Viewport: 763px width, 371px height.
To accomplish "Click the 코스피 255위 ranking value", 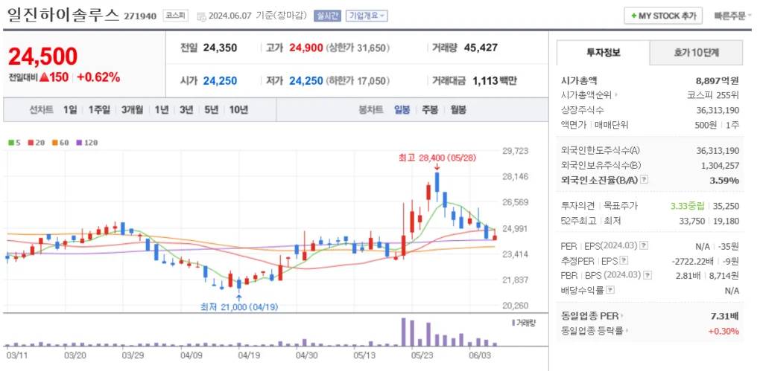I will pyautogui.click(x=713, y=95).
